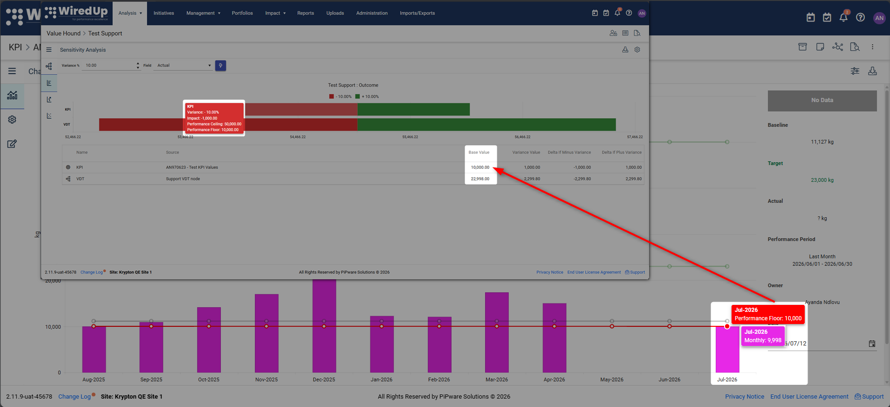Image resolution: width=890 pixels, height=407 pixels.
Task: Expand the Management dropdown menu
Action: coord(203,13)
